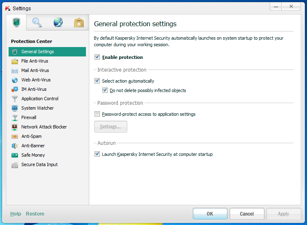Click the Apply button
307x225 pixels.
(284, 214)
